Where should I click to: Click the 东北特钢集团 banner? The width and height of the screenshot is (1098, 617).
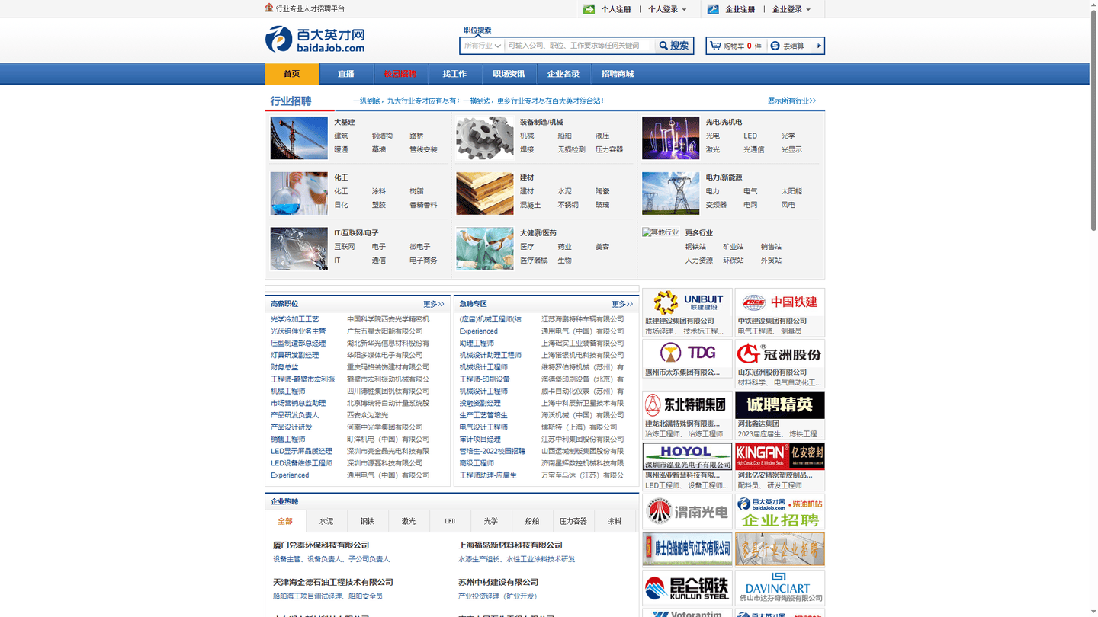(x=687, y=405)
